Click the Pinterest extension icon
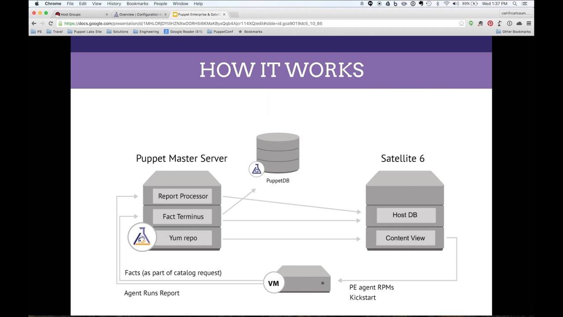The width and height of the screenshot is (563, 317). 490,23
